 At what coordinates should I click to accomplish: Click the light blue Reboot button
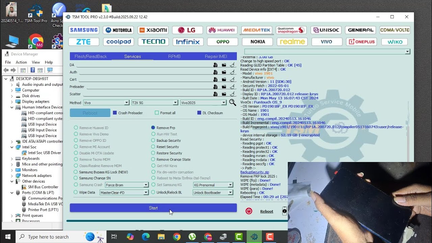pos(90,113)
